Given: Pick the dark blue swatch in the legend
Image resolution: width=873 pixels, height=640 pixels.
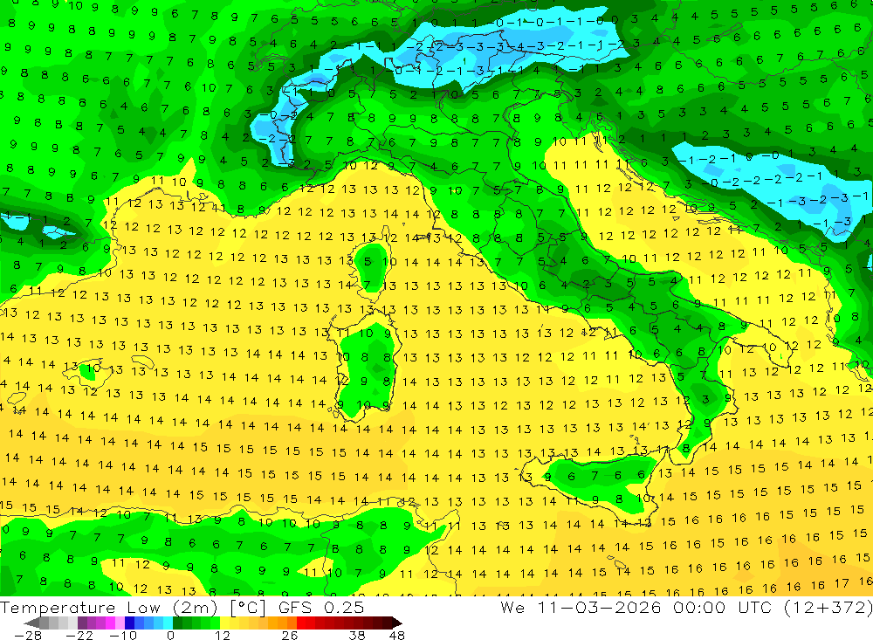Looking at the screenshot, I should (130, 623).
